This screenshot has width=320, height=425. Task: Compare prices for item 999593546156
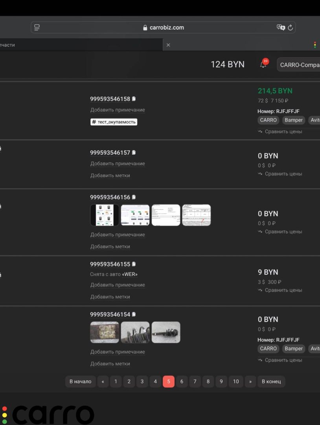[280, 232]
